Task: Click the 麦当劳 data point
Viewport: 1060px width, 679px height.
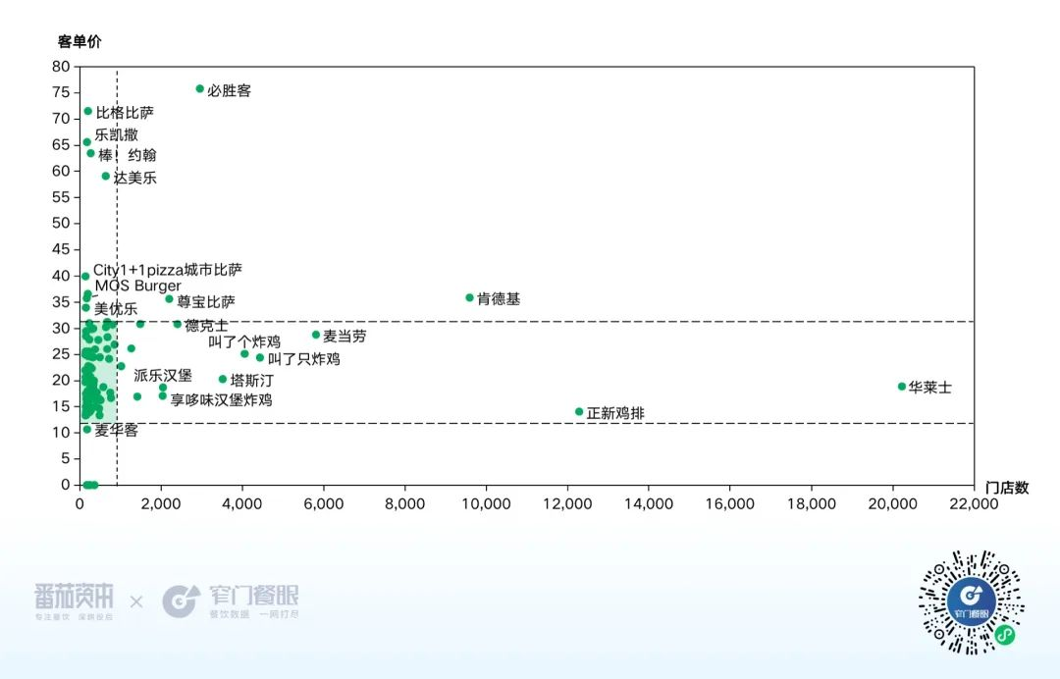Action: click(x=316, y=335)
